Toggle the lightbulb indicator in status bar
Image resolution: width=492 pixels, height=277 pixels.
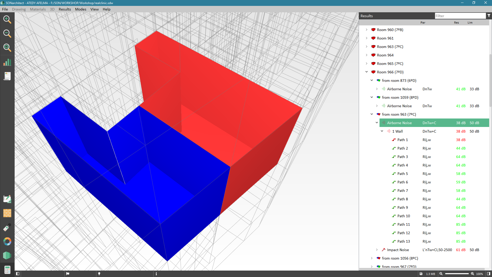(x=99, y=274)
